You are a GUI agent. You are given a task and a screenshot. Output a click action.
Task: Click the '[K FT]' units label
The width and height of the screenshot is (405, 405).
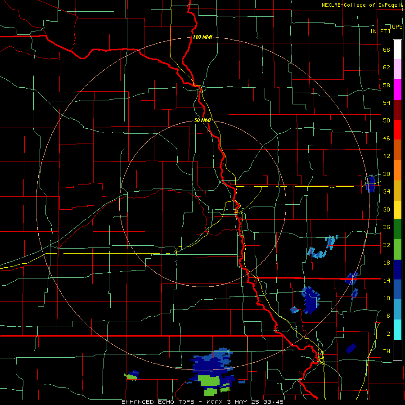pyautogui.click(x=380, y=31)
